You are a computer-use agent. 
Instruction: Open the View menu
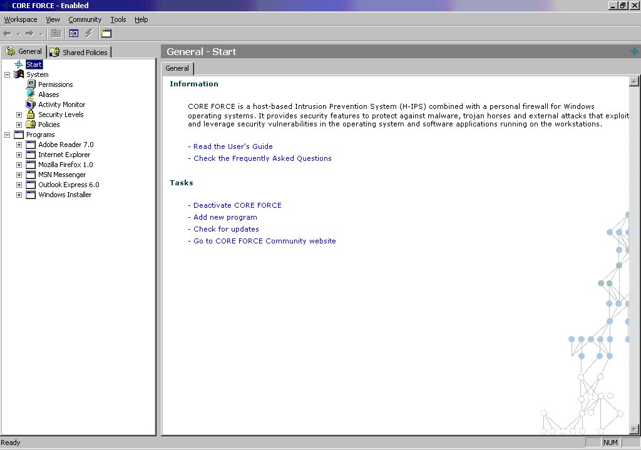[x=53, y=19]
